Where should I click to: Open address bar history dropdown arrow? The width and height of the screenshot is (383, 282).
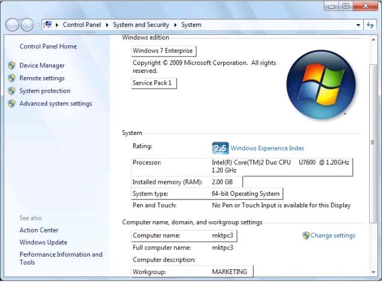click(x=358, y=25)
